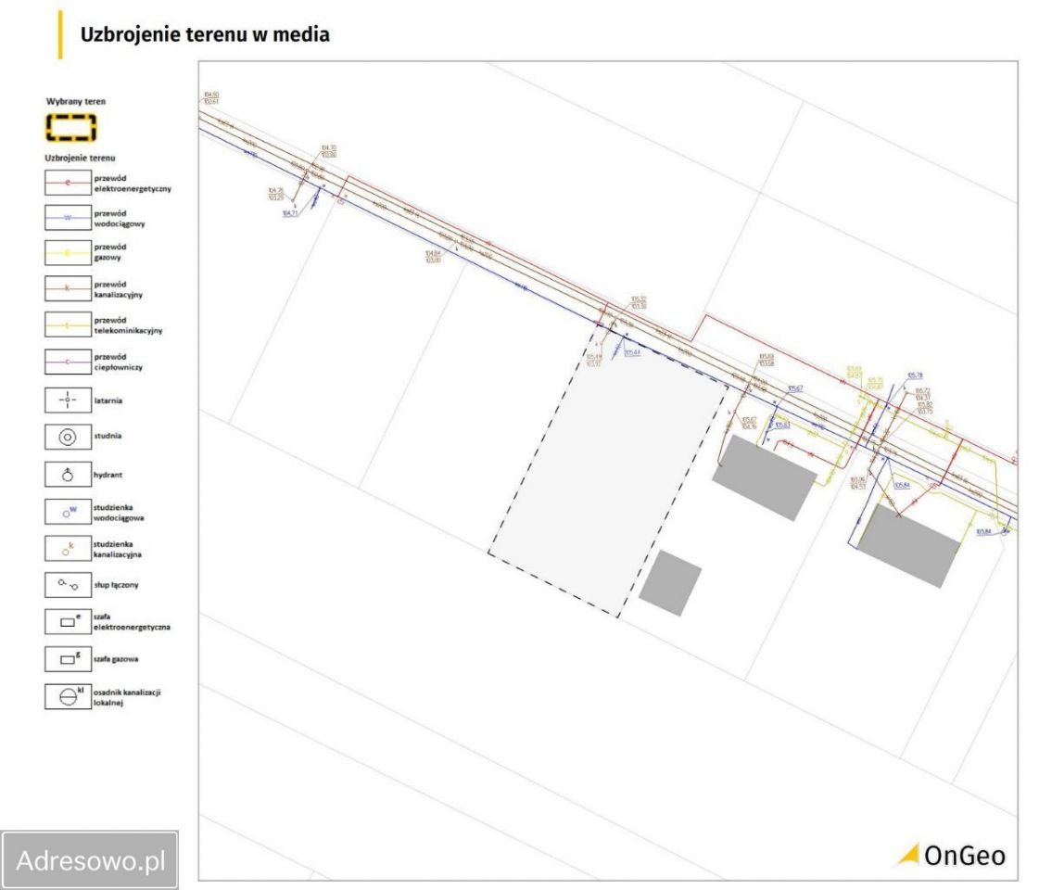Click the 'hydrant' label
The image size is (1039, 890).
pos(108,475)
